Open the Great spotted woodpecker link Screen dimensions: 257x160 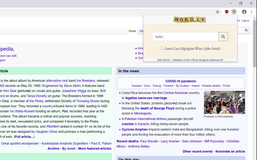20,143
